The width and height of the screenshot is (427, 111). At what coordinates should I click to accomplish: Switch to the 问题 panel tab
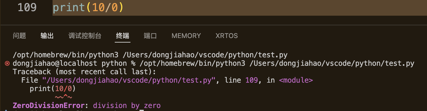click(19, 36)
